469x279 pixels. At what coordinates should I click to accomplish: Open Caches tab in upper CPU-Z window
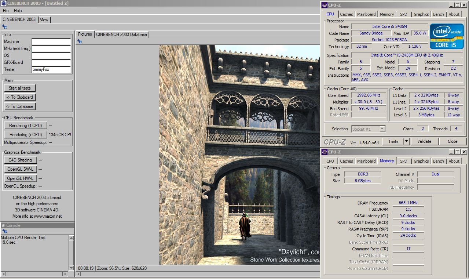tap(346, 14)
